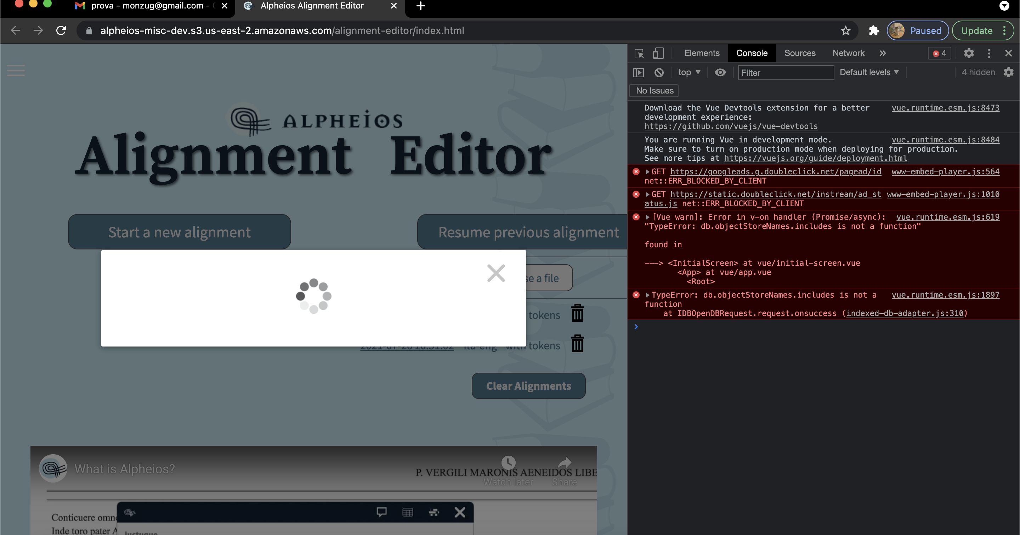Switch to the Sources tab

(800, 53)
